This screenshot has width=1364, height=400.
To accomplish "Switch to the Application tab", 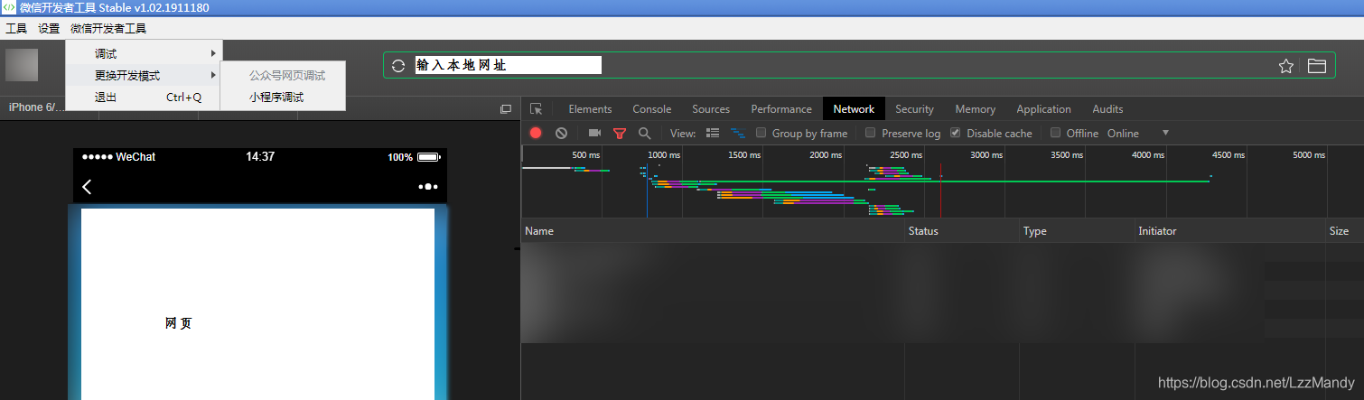I will [x=1043, y=109].
